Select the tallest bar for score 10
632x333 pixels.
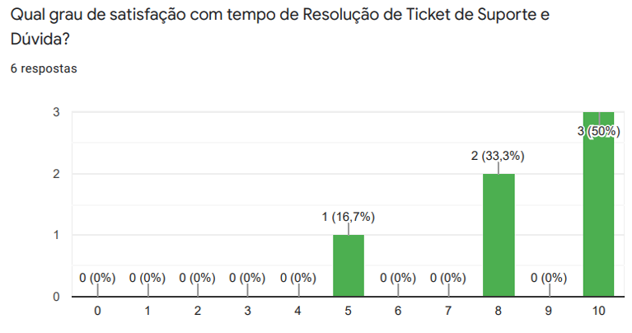tap(597, 214)
